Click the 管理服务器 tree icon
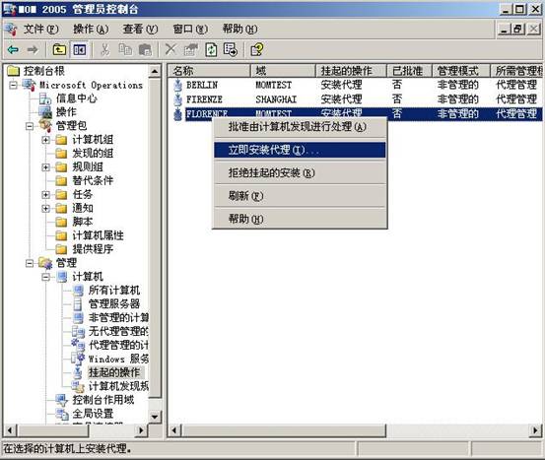 78,304
